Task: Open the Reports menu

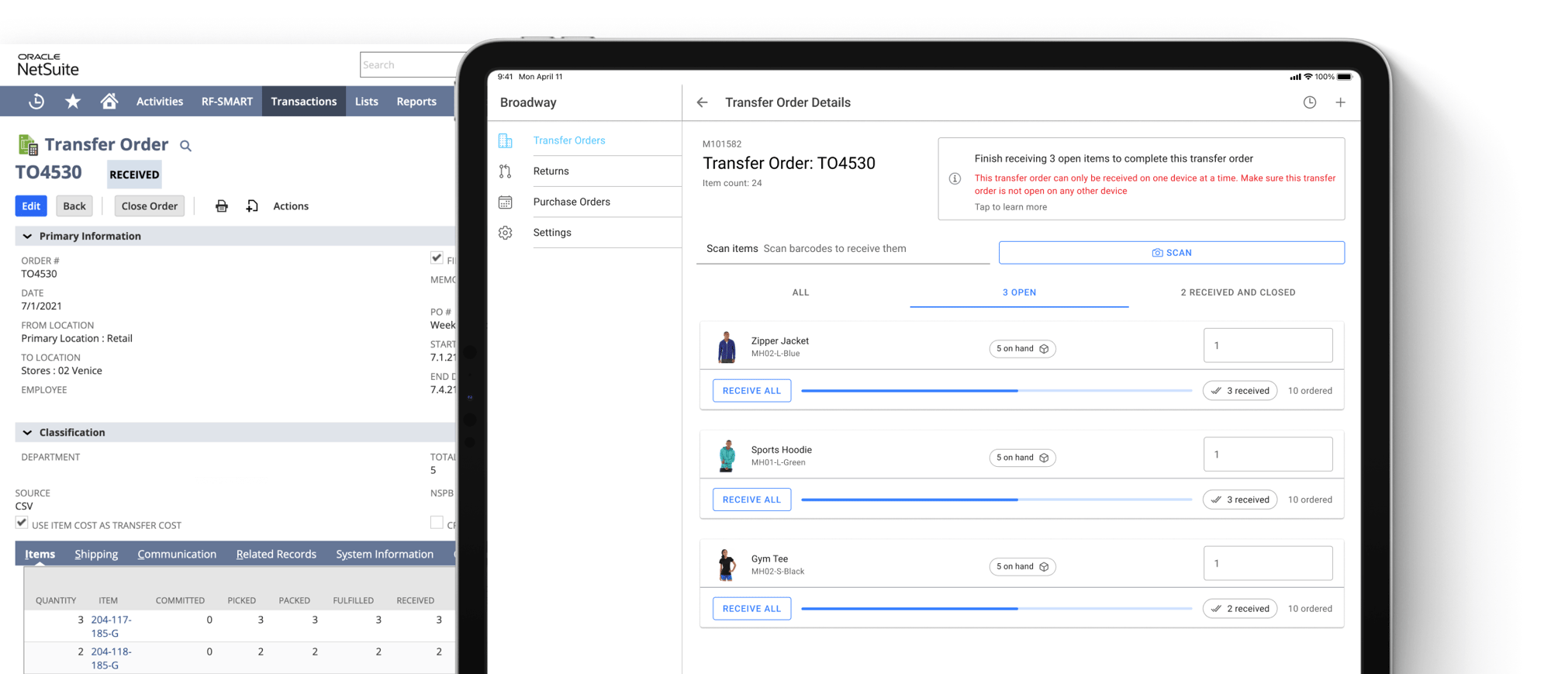Action: tap(416, 102)
